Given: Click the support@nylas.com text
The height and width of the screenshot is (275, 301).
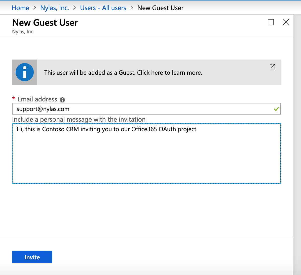Looking at the screenshot, I should 43,109.
